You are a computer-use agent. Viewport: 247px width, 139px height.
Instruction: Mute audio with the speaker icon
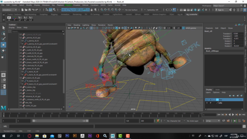(x=235, y=121)
